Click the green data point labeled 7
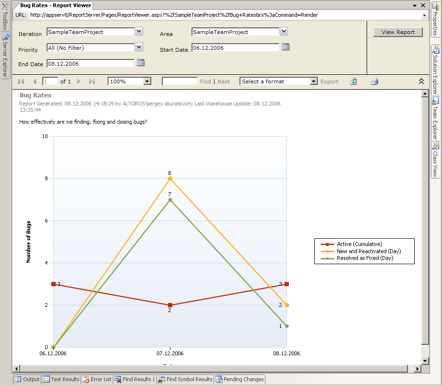 click(170, 199)
